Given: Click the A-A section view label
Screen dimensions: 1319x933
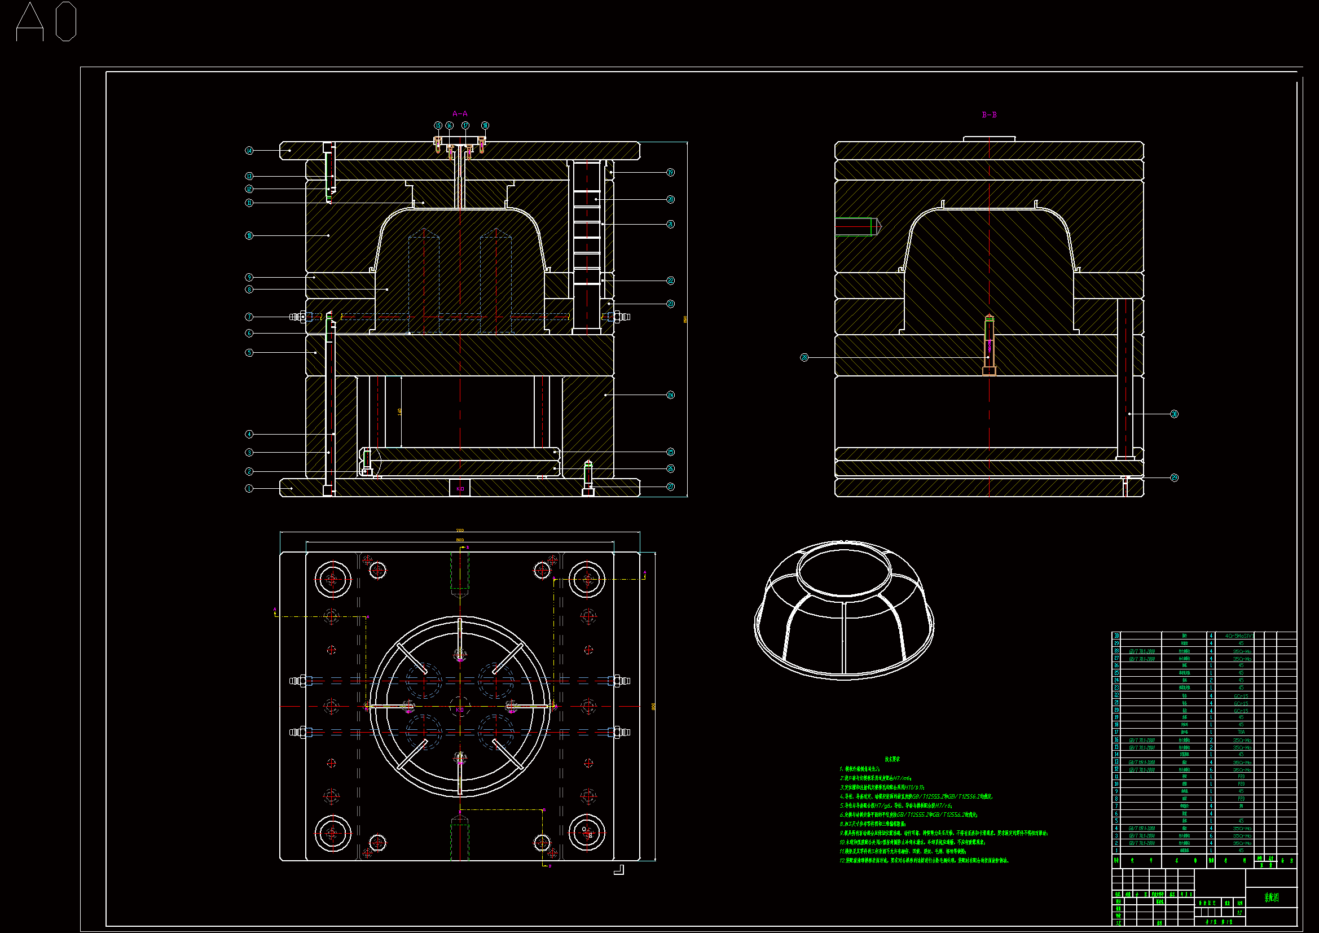Looking at the screenshot, I should (460, 114).
